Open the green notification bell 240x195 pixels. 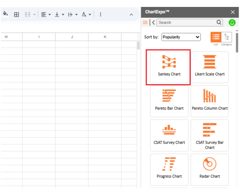[x=232, y=22]
